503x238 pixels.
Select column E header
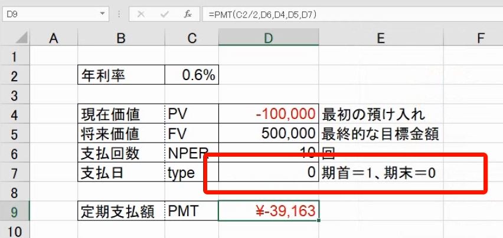[381, 38]
